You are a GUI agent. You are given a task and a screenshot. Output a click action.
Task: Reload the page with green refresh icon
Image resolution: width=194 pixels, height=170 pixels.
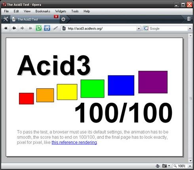[x=39, y=28]
